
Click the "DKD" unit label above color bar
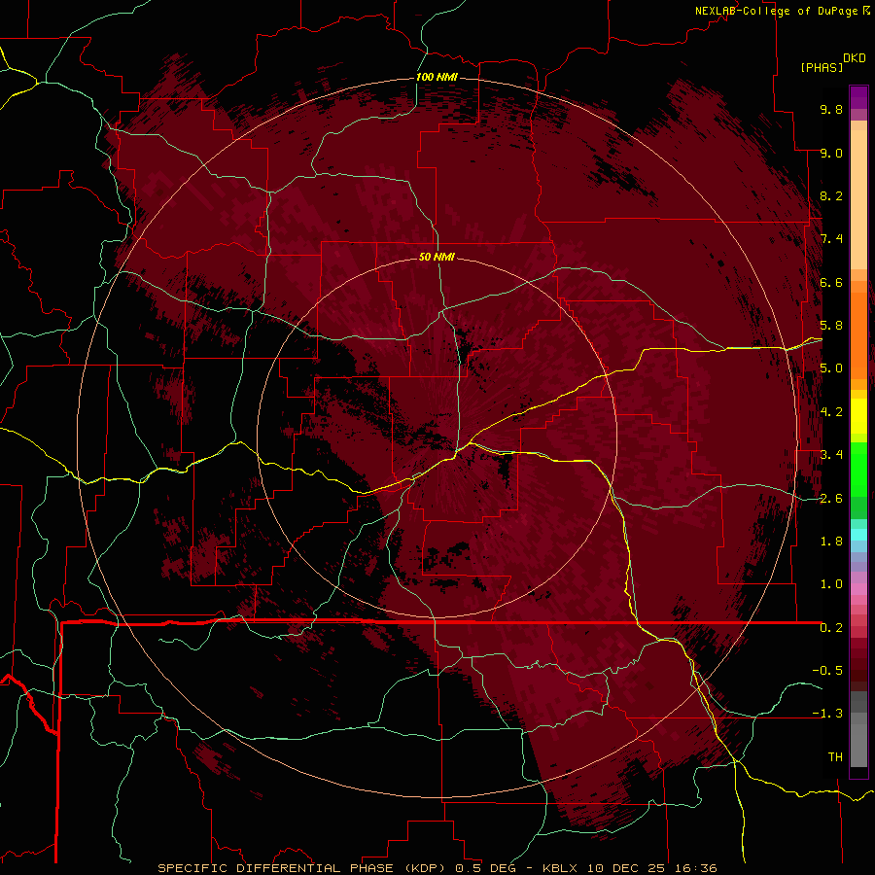(x=855, y=58)
